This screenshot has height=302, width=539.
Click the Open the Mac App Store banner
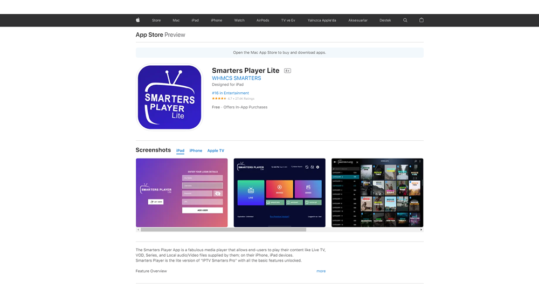pos(279,53)
